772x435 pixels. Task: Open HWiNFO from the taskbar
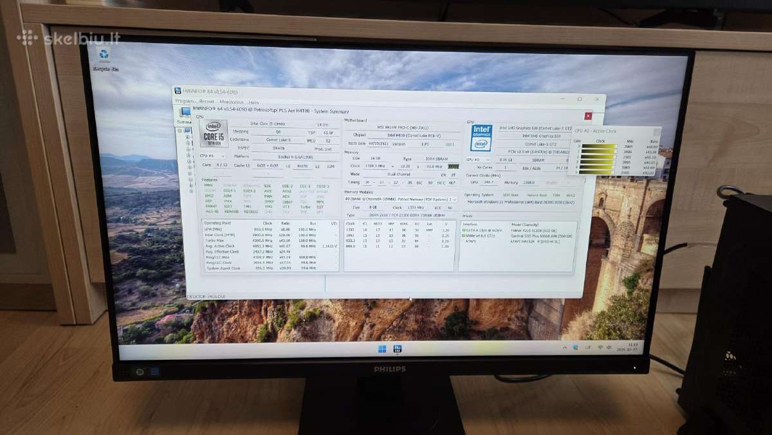398,349
